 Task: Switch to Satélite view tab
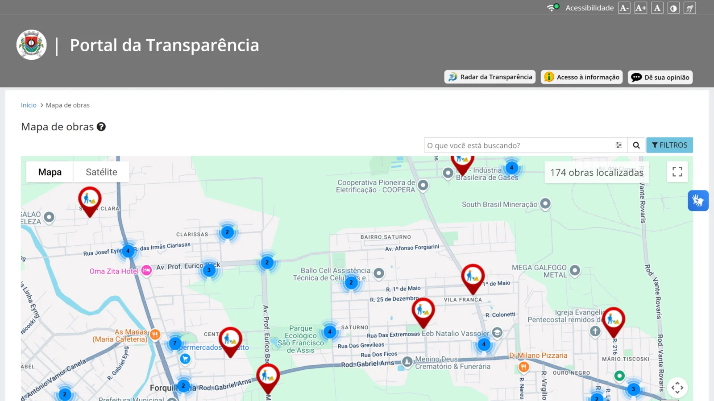tap(101, 172)
